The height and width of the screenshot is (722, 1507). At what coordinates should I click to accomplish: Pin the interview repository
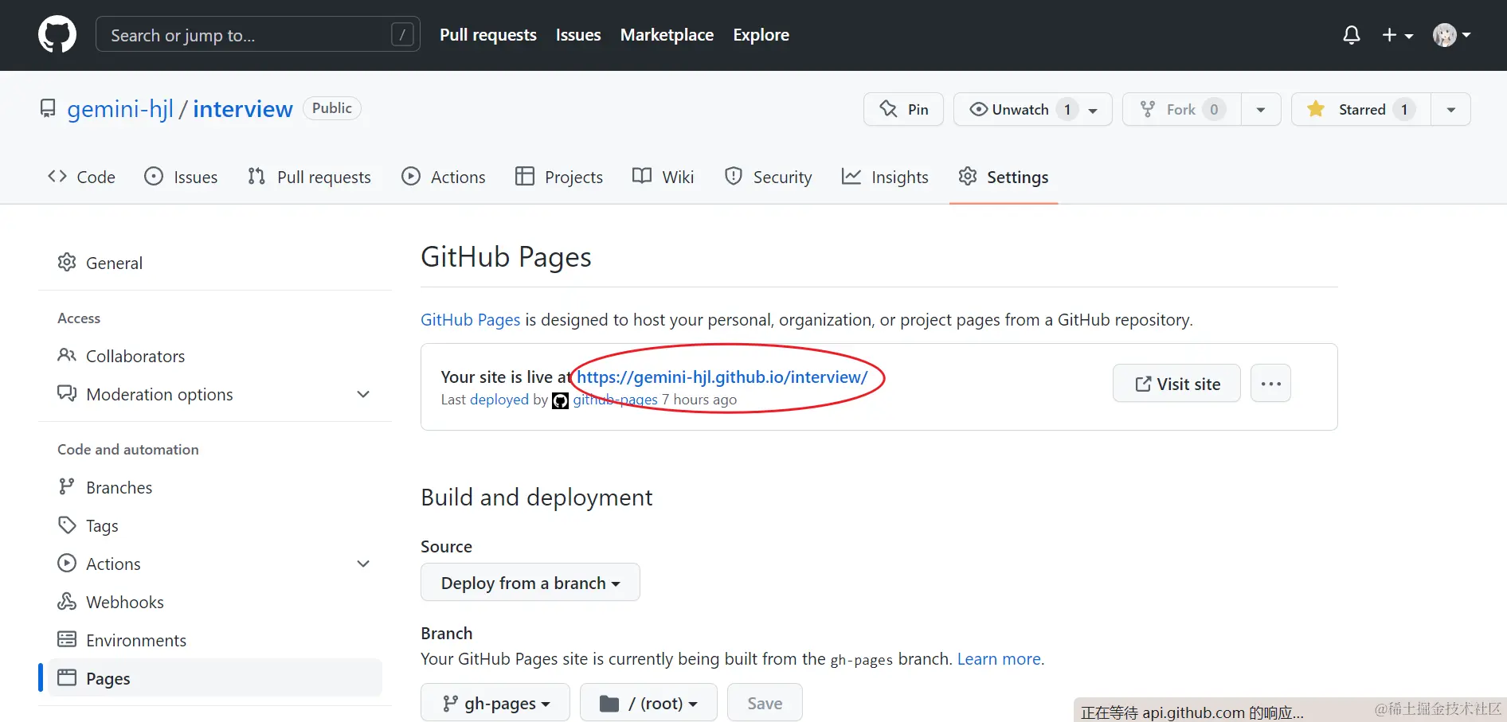tap(903, 109)
